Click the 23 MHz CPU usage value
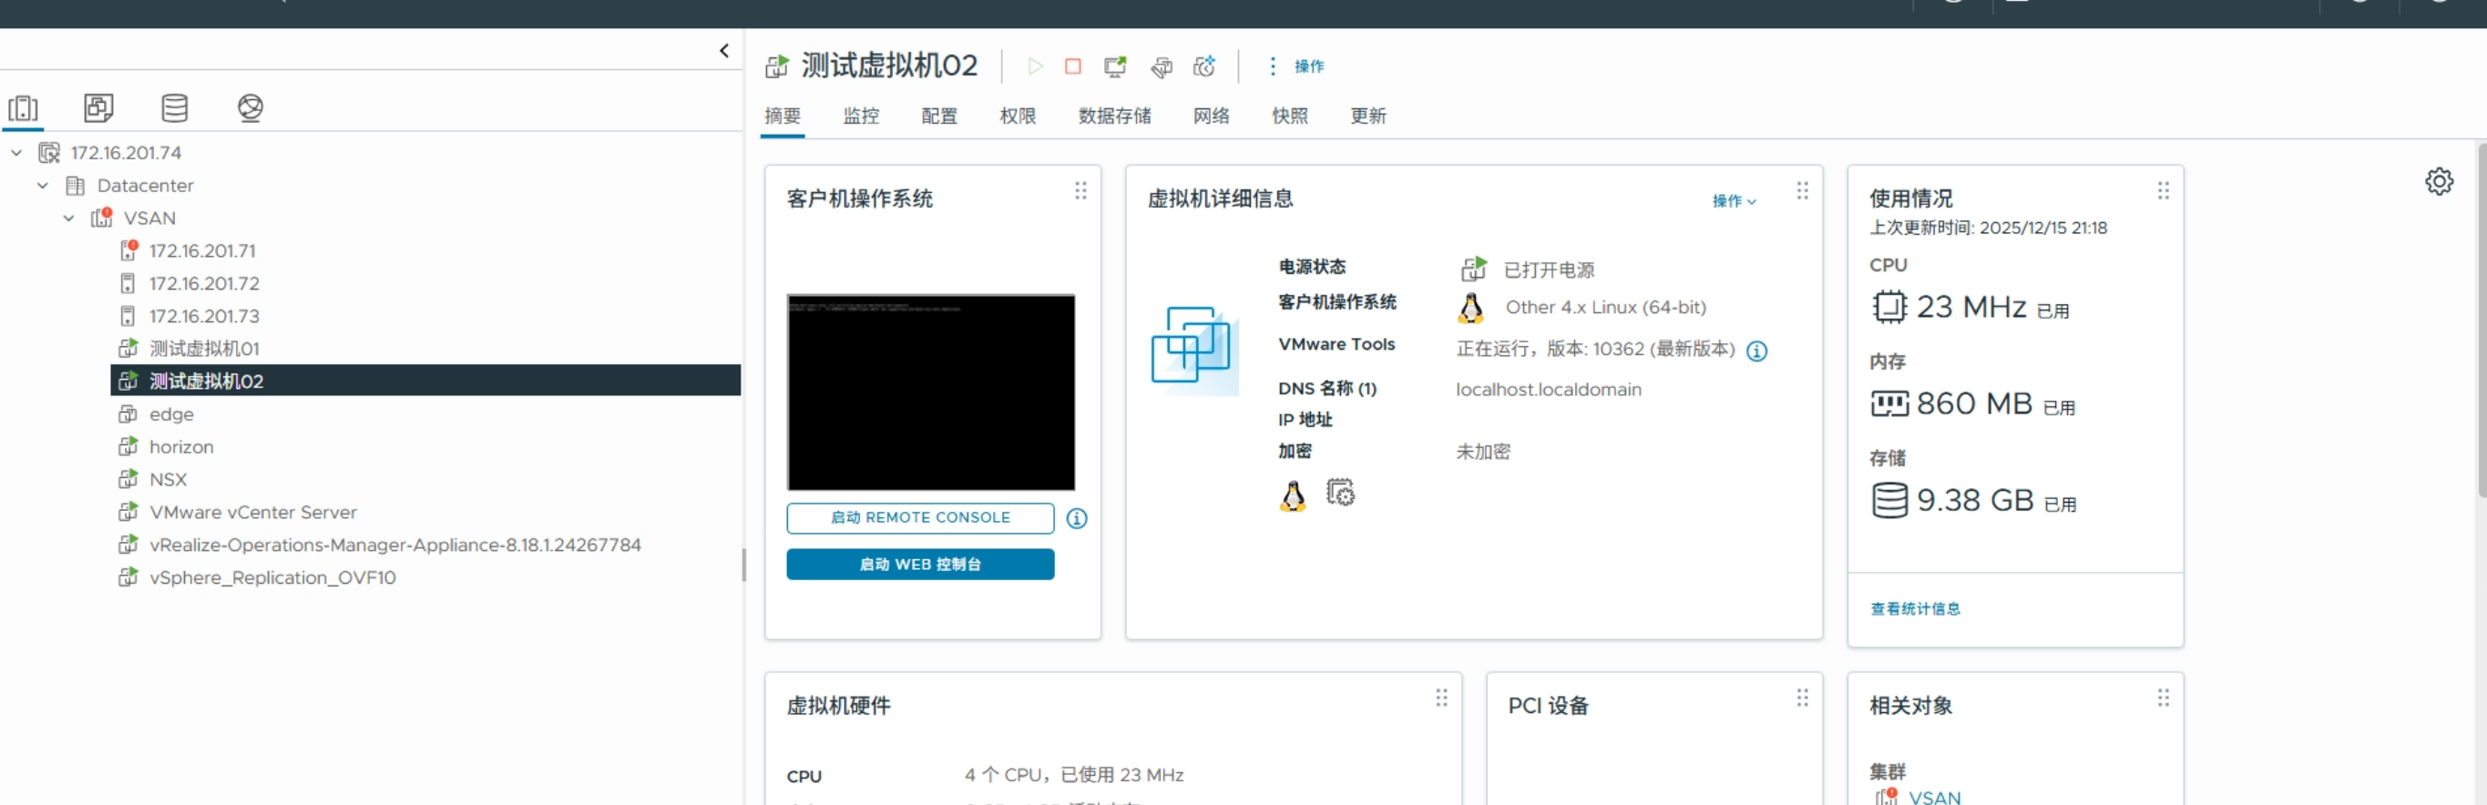This screenshot has height=805, width=2487. tap(1970, 308)
